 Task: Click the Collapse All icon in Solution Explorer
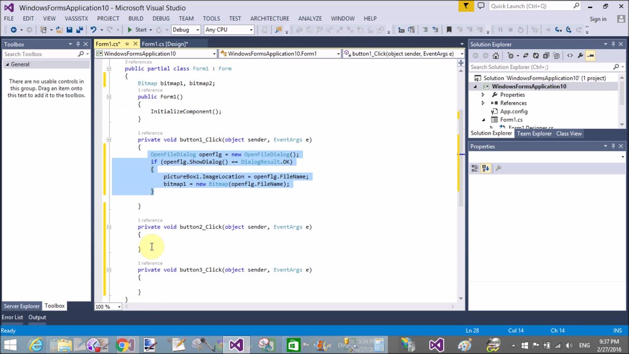tap(546, 56)
